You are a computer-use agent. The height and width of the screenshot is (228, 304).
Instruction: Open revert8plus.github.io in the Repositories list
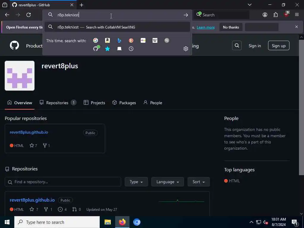[x=32, y=200]
